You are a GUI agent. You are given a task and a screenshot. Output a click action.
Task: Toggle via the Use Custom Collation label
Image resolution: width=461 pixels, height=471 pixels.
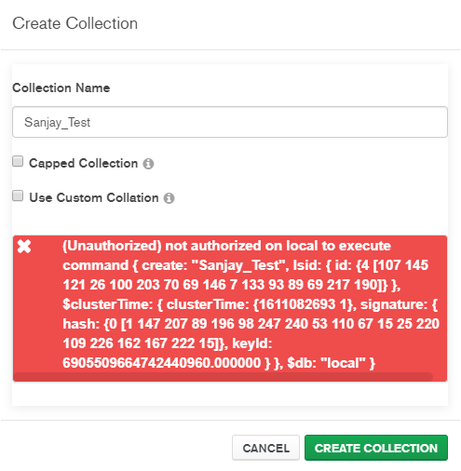[x=94, y=197]
